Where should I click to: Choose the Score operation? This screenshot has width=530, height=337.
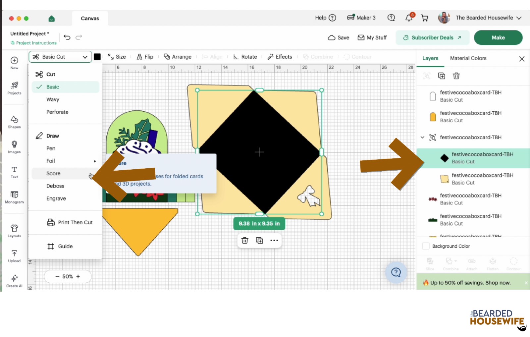pos(66,173)
